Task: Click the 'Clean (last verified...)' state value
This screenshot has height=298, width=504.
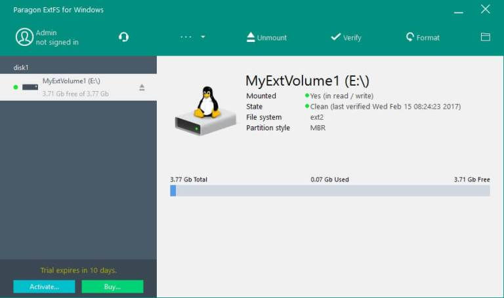Action: point(385,107)
